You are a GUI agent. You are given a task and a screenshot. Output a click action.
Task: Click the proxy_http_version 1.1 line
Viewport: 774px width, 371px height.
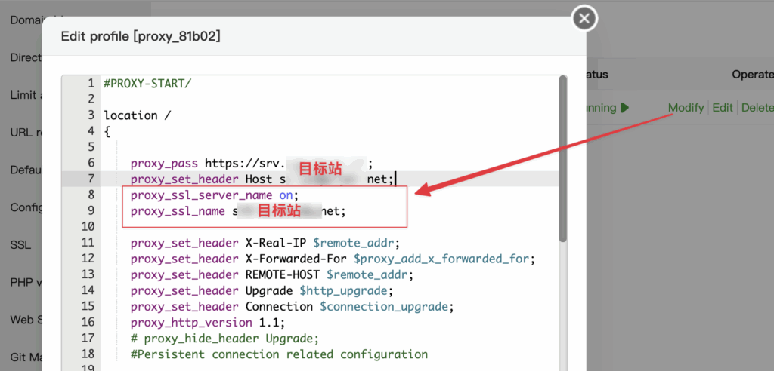[x=208, y=323]
